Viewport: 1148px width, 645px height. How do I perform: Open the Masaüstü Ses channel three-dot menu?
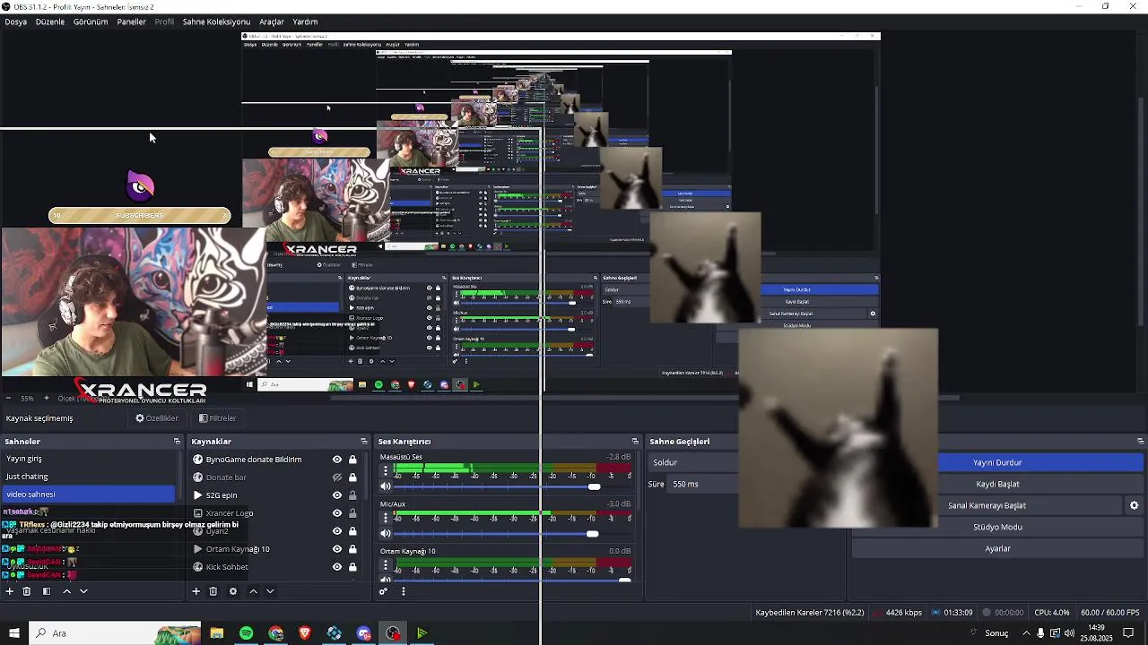[x=386, y=470]
